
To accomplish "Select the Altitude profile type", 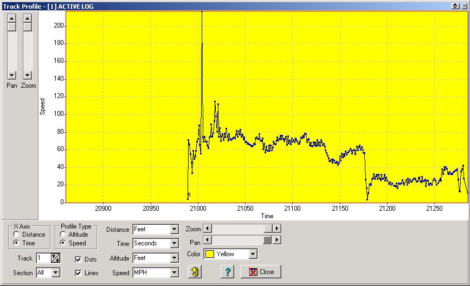I will click(63, 235).
